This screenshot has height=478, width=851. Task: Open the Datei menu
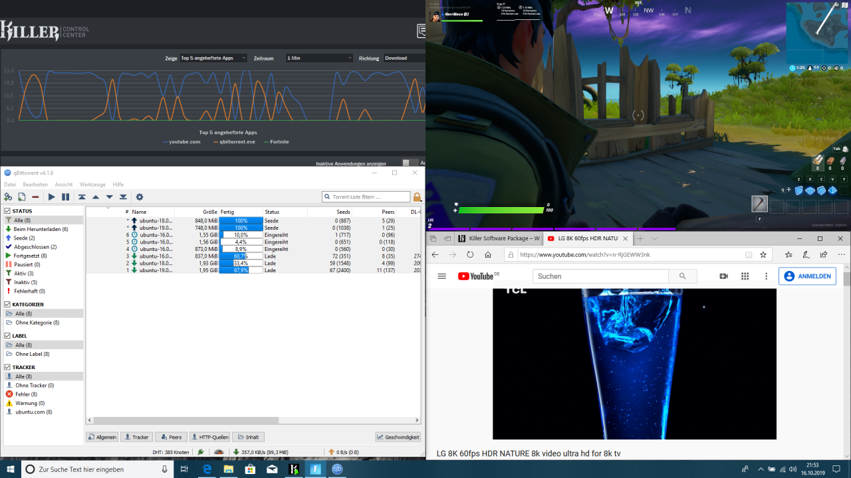click(10, 185)
